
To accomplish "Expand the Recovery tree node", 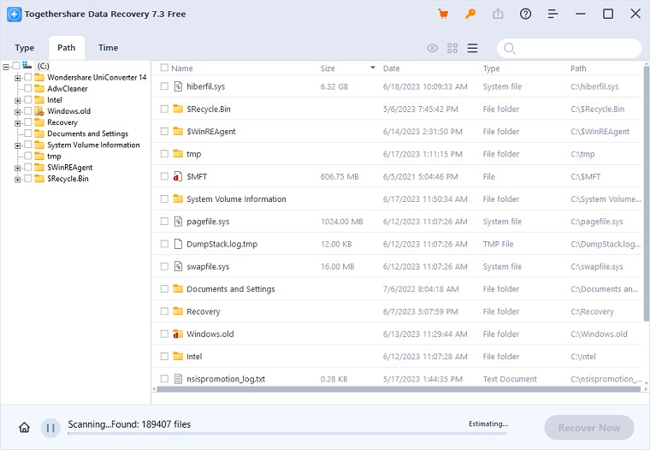I will [17, 122].
